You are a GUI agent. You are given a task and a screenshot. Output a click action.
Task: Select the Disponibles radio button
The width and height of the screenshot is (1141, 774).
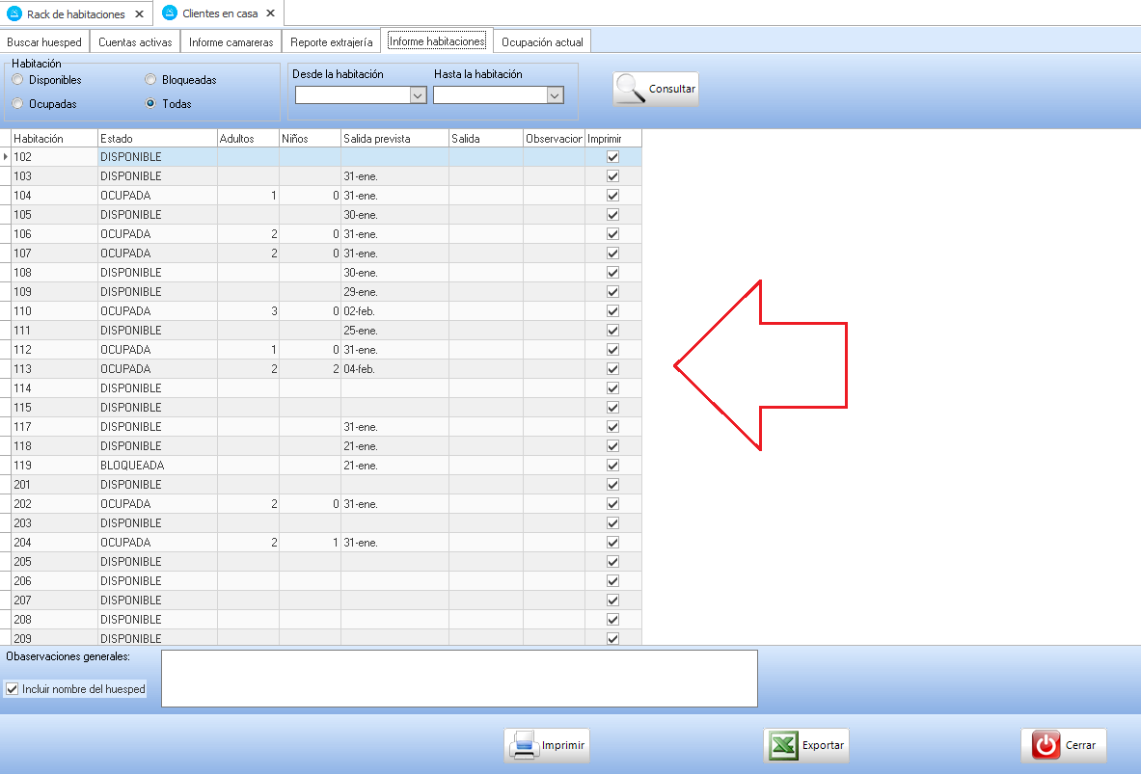(x=18, y=80)
